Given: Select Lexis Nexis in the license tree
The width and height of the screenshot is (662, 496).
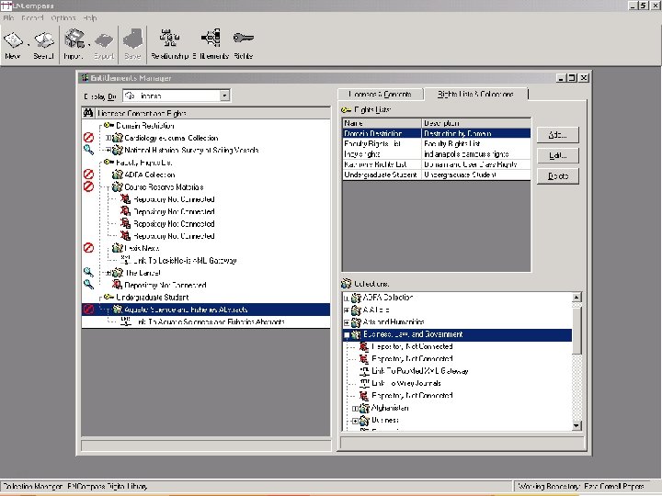Looking at the screenshot, I should point(142,248).
